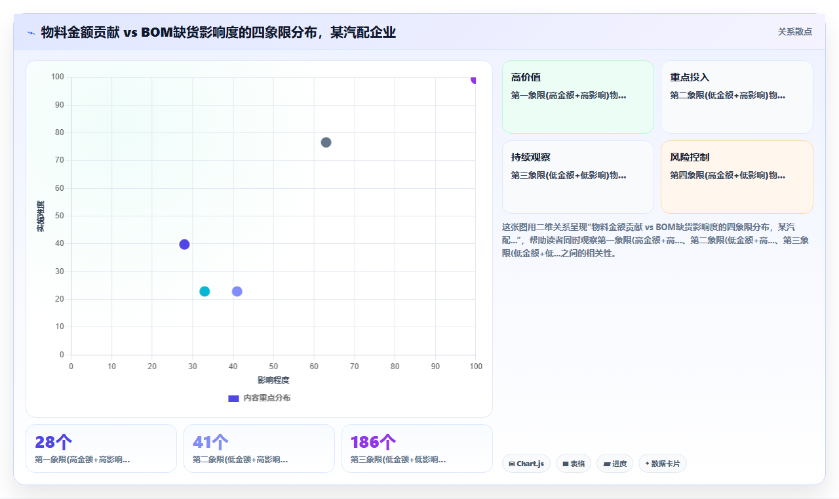The image size is (839, 499).
Task: Click the 第二象限 caption under 41个
Action: [241, 460]
